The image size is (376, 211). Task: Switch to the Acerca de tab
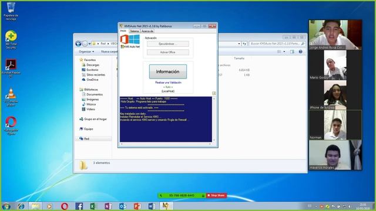(x=147, y=31)
